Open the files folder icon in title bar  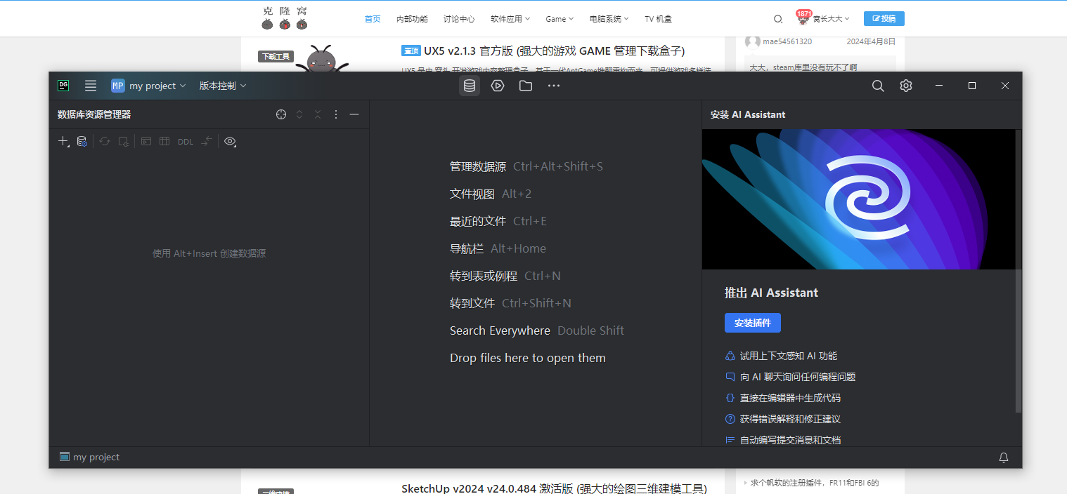pyautogui.click(x=526, y=86)
